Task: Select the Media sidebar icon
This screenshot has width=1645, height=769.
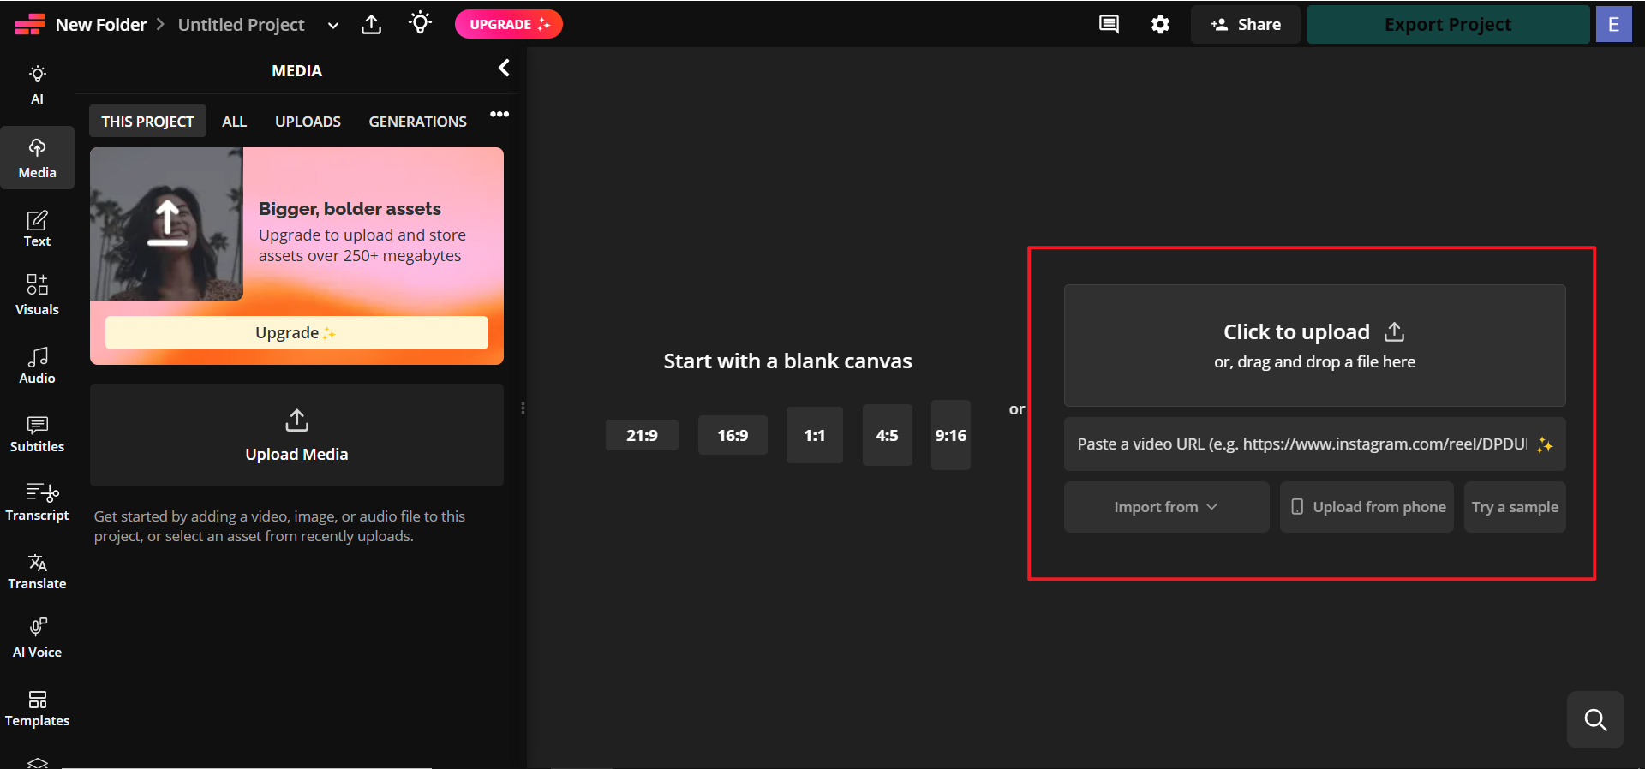Action: [x=37, y=158]
